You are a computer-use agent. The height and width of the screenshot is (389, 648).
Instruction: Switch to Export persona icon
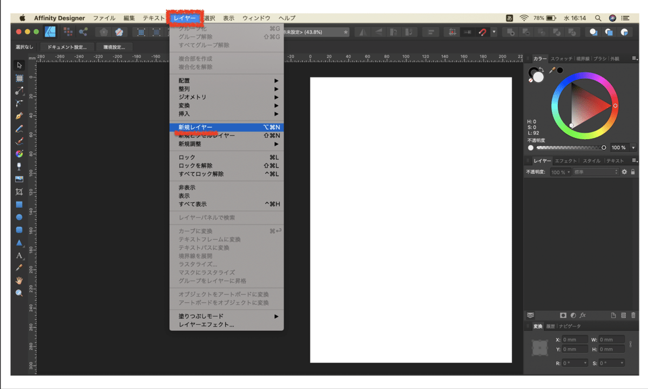(x=83, y=32)
